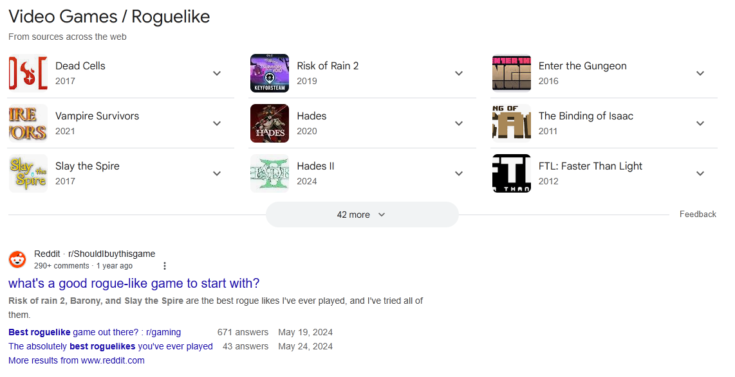Screen dimensions: 735x377
Task: Click the Risk of Rain 2 title text
Action: pos(328,66)
